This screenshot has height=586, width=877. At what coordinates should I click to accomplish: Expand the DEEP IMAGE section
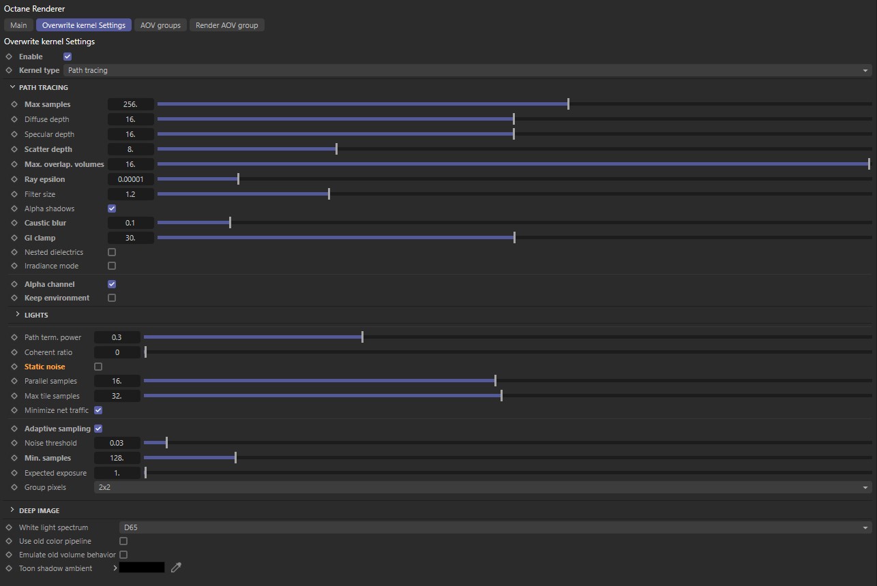(x=13, y=510)
